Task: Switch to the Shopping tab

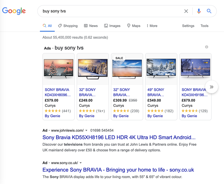Action: (68, 26)
